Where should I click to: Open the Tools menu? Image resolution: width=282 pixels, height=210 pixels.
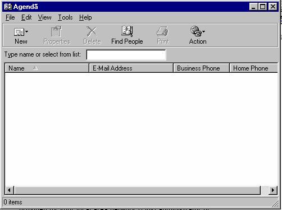(65, 17)
